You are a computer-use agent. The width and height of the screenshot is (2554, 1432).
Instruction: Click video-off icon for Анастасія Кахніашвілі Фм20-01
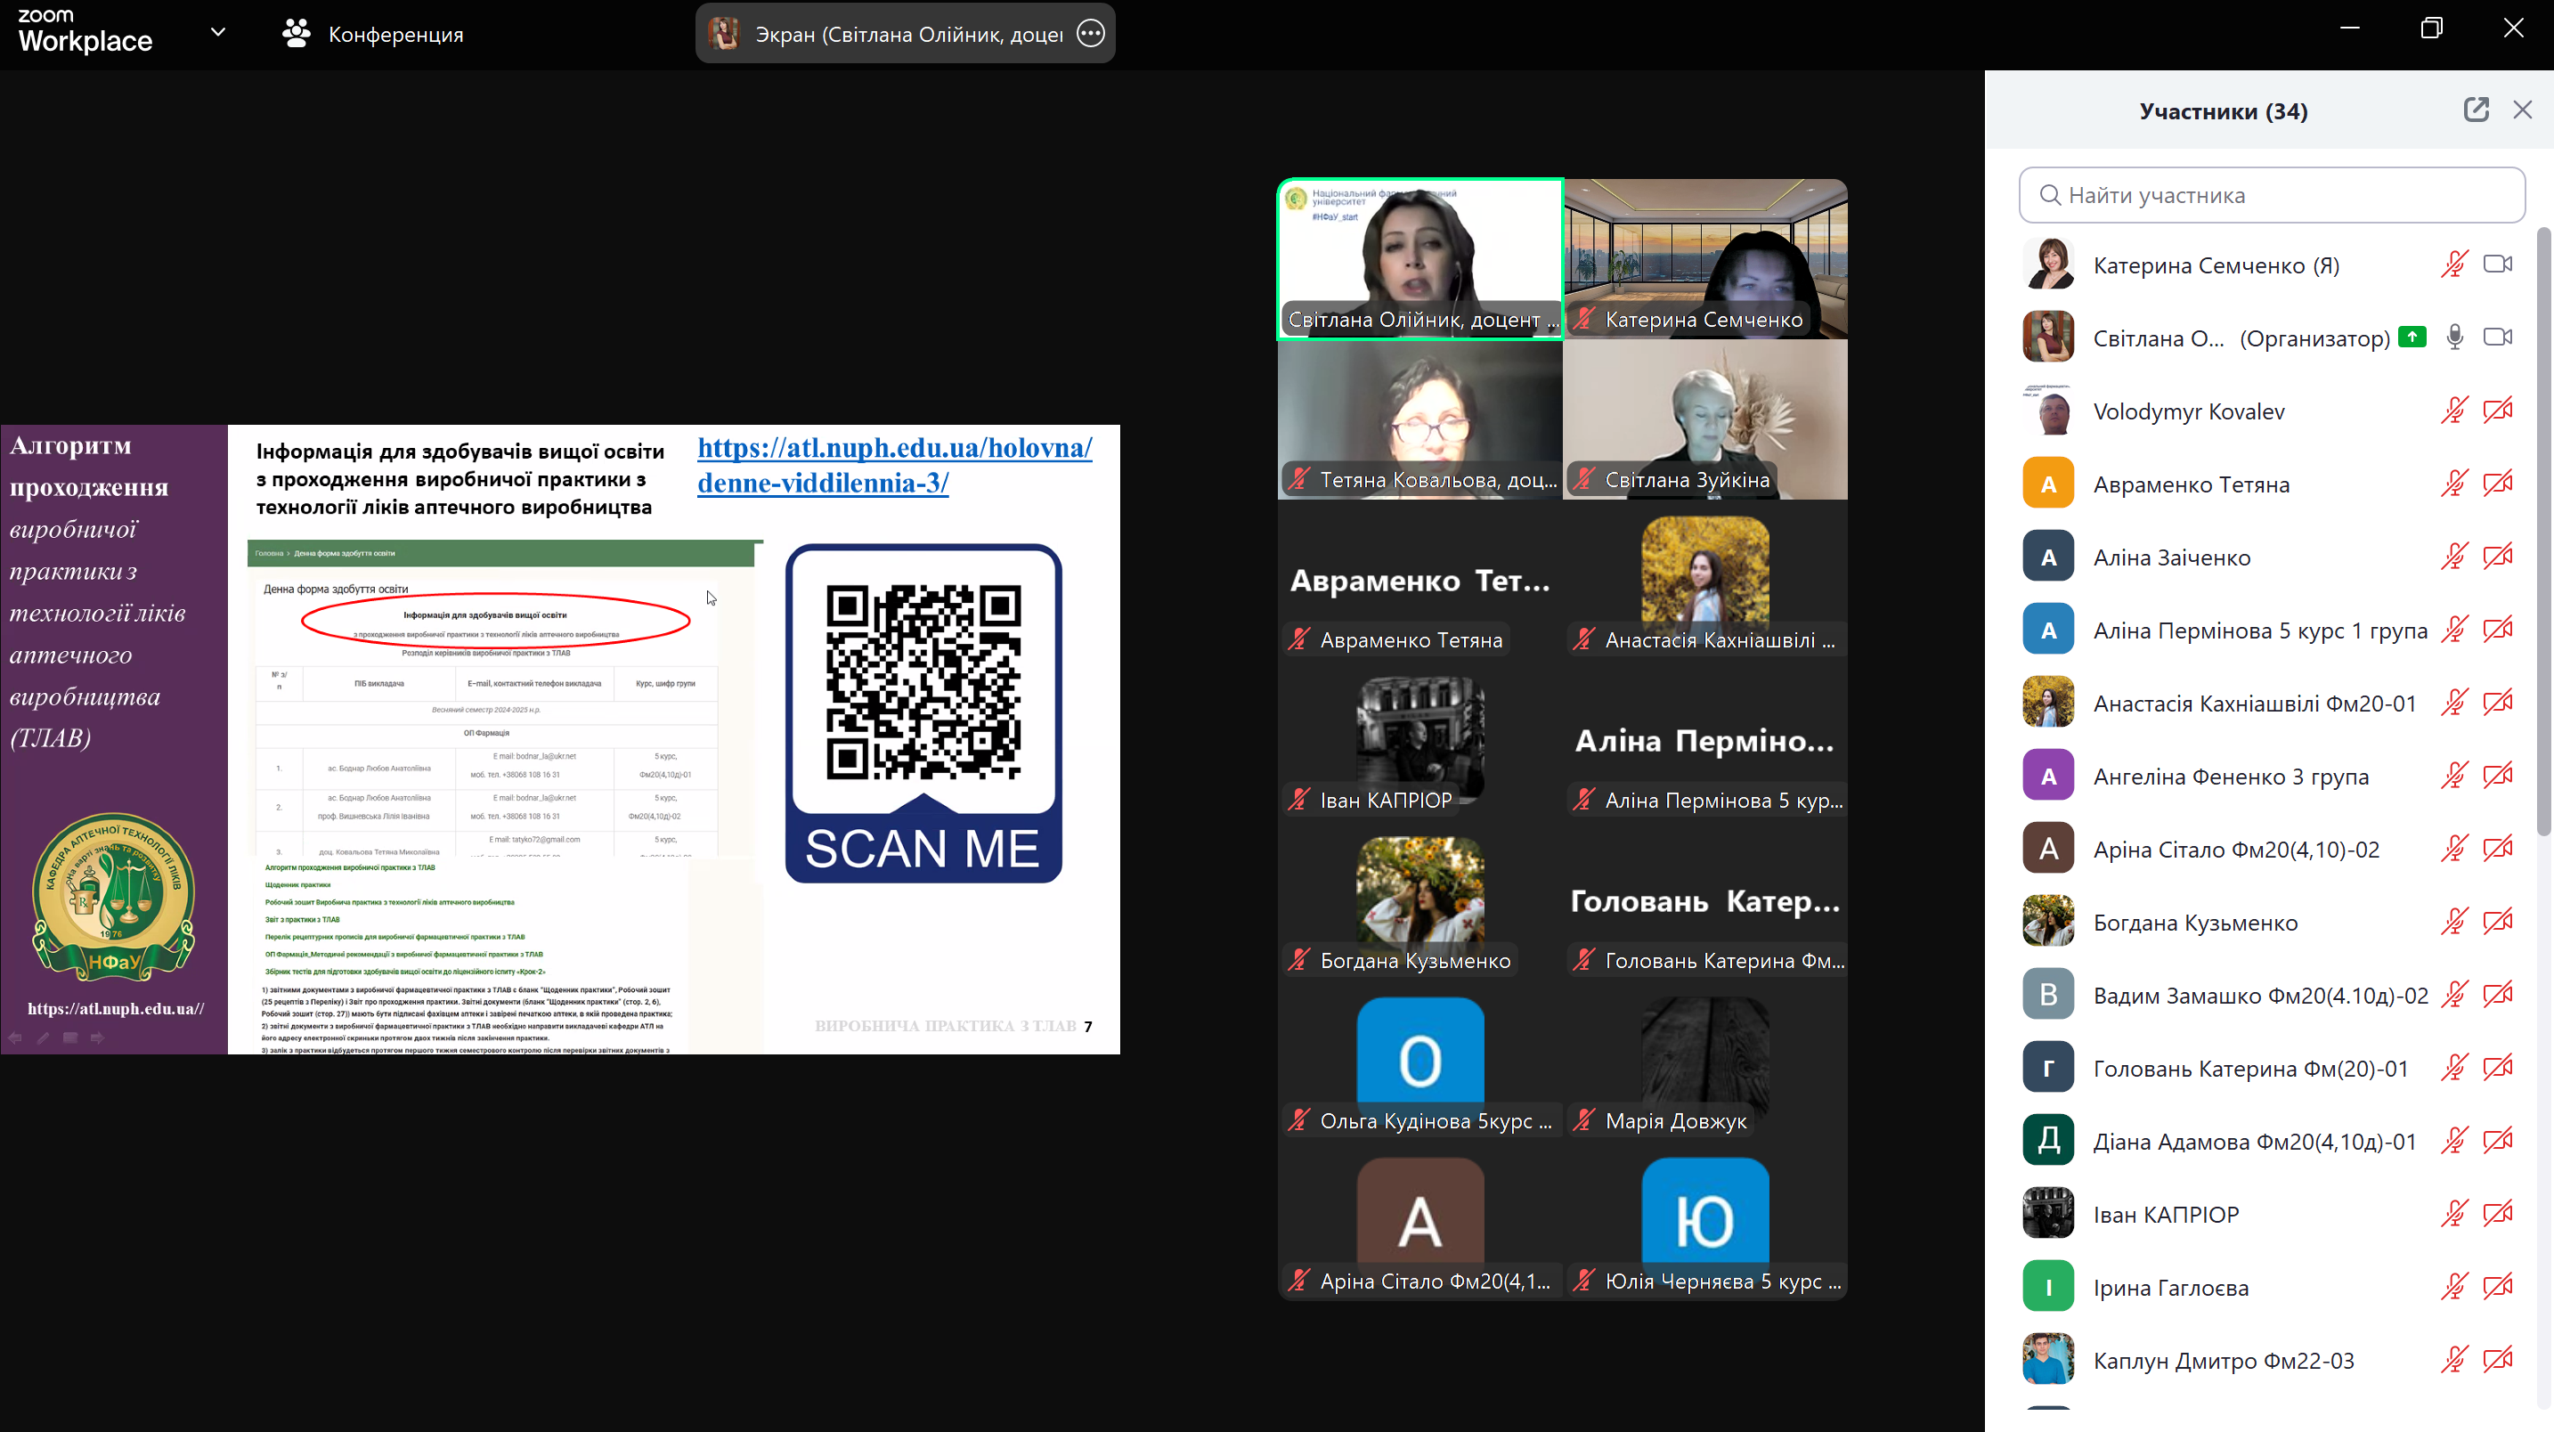(2498, 704)
